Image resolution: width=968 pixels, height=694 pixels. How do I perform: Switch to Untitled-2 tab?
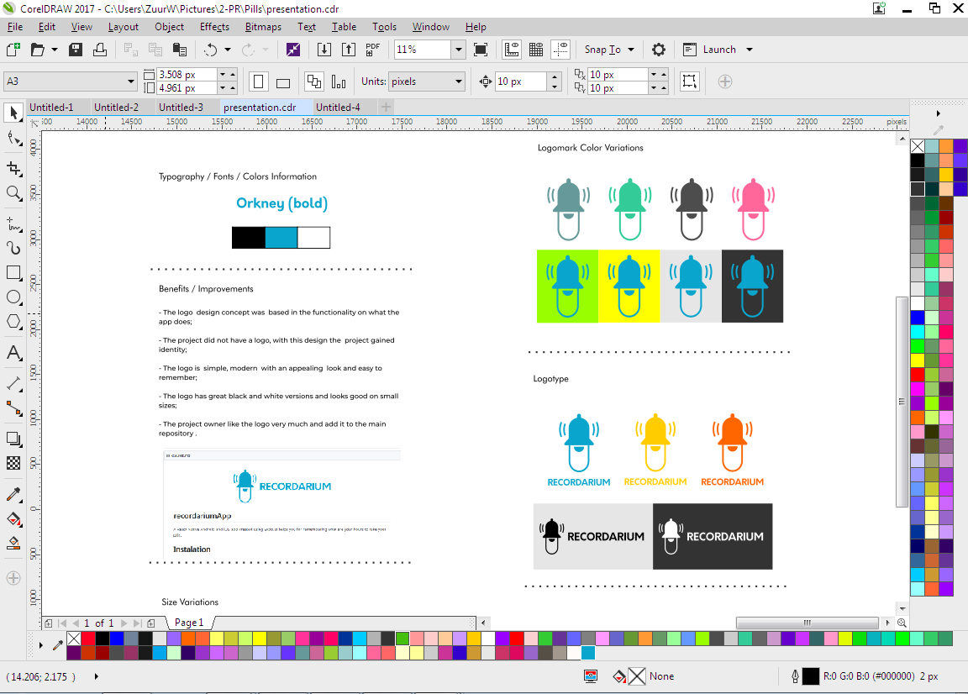pyautogui.click(x=116, y=107)
